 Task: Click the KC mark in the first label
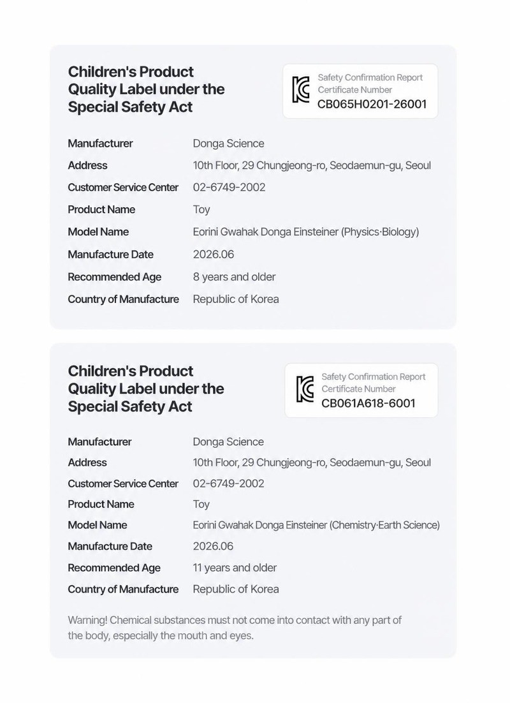(301, 90)
